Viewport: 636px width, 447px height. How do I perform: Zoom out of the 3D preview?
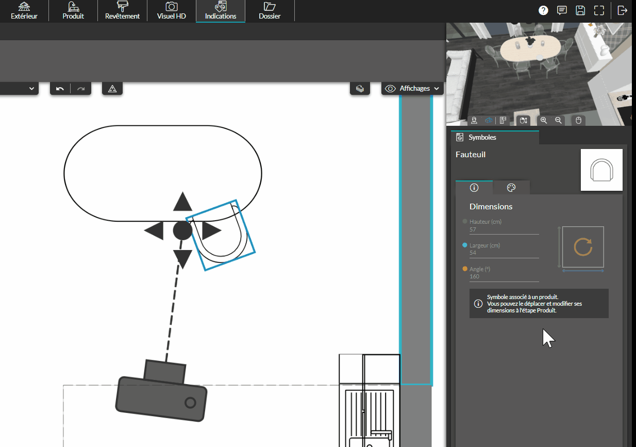[x=558, y=120]
